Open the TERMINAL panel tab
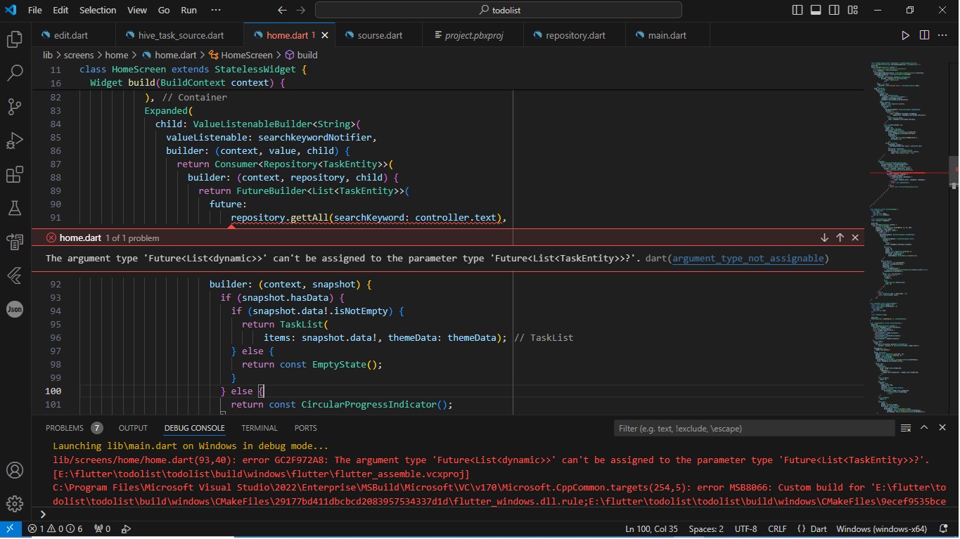The width and height of the screenshot is (960, 539). point(260,428)
